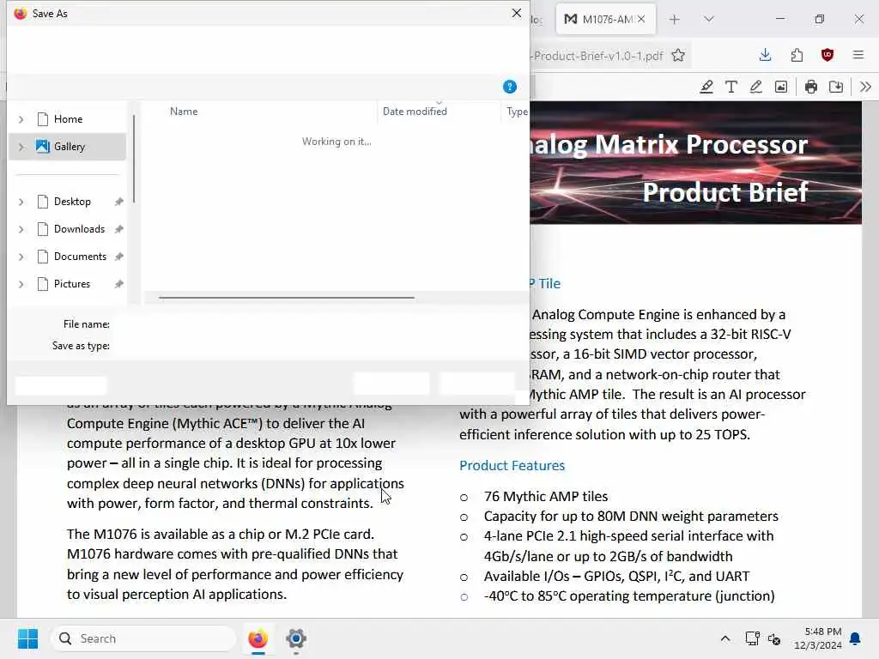Close the M1076-AMP browser tab
Image resolution: width=879 pixels, height=659 pixels.
(640, 19)
